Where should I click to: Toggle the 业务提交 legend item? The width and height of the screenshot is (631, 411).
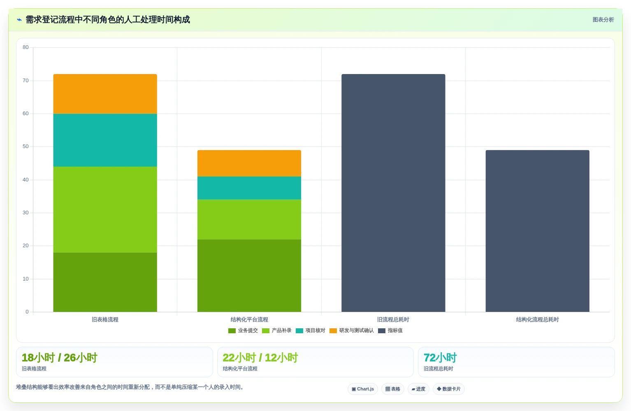243,331
